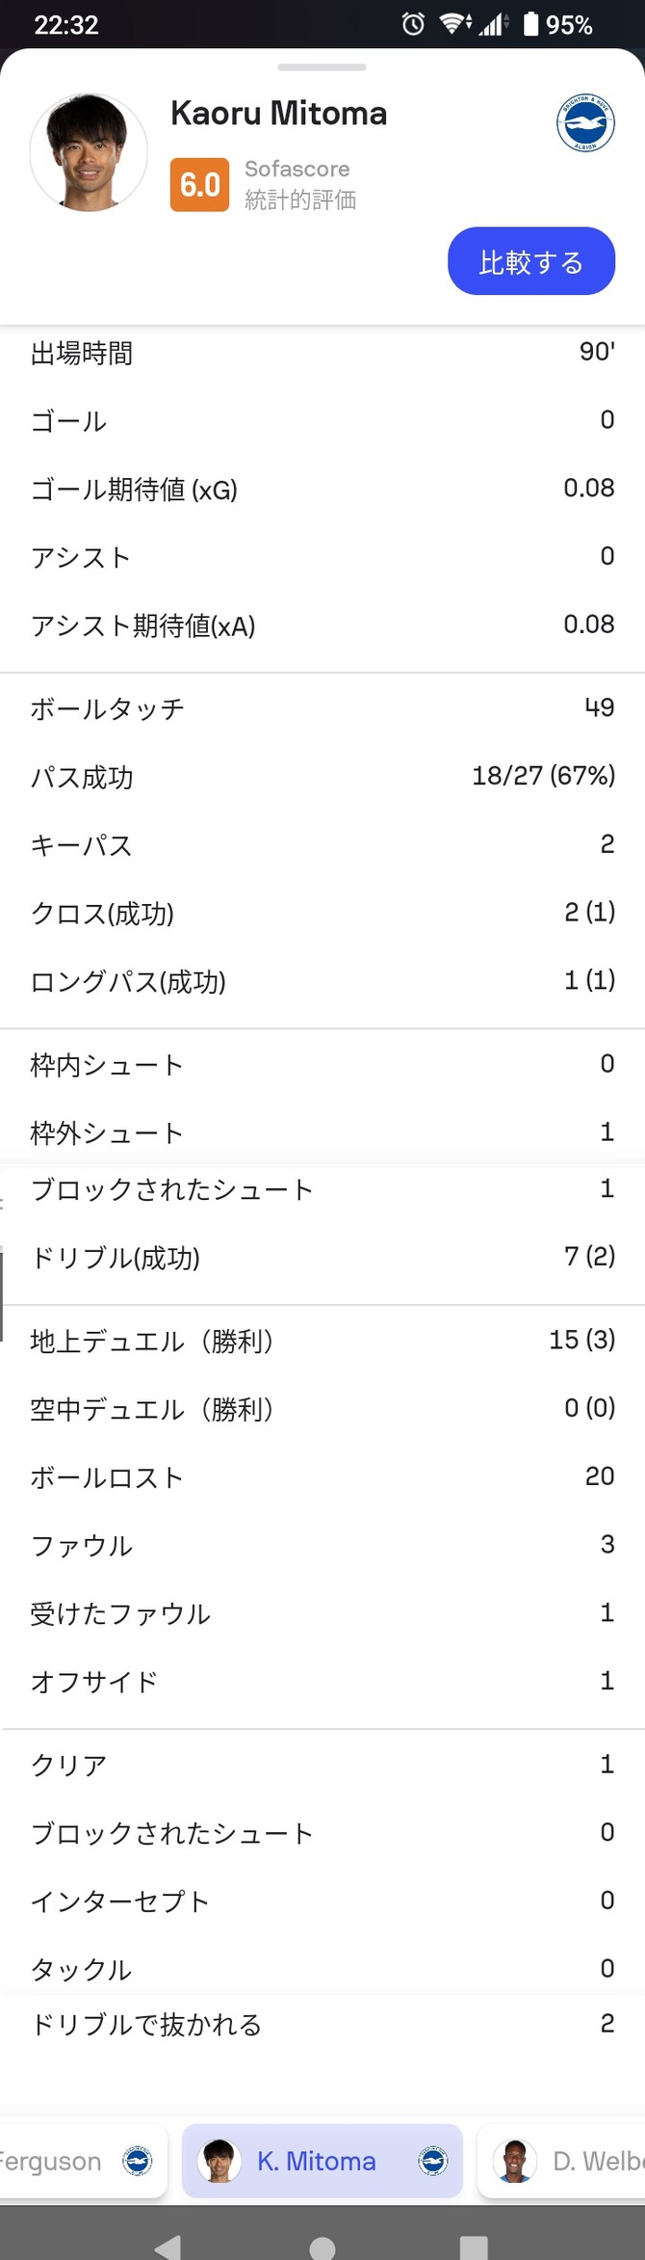The image size is (645, 2260).
Task: Tap the ゴール期待値 (xG) stat row
Action: 322,489
